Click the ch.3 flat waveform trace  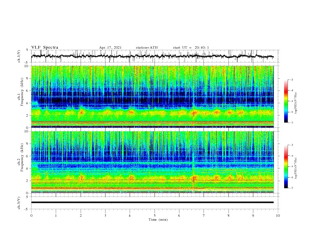pyautogui.click(x=152, y=202)
